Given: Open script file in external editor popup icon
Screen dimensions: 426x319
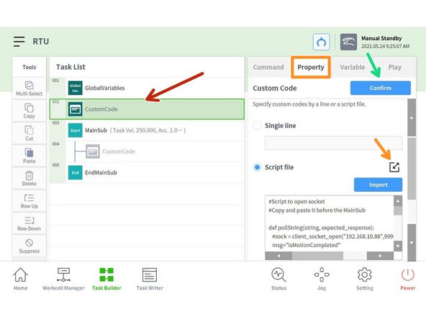Looking at the screenshot, I should [394, 167].
